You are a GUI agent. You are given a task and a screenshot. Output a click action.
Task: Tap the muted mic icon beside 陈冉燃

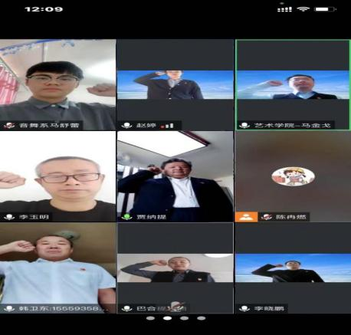pos(266,217)
